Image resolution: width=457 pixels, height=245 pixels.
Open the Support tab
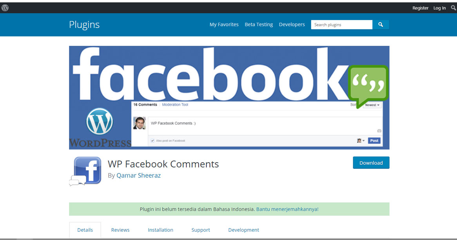click(x=200, y=230)
